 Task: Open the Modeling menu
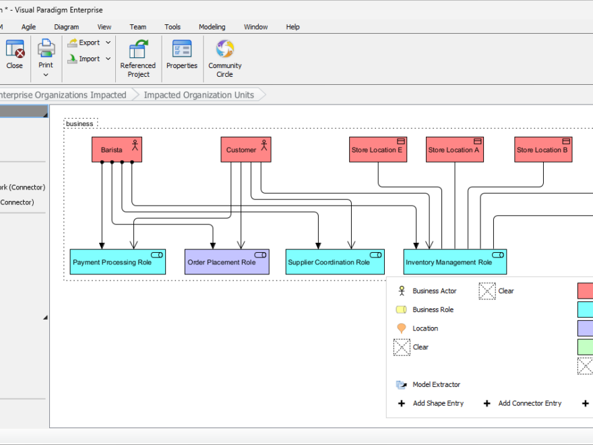(x=212, y=27)
